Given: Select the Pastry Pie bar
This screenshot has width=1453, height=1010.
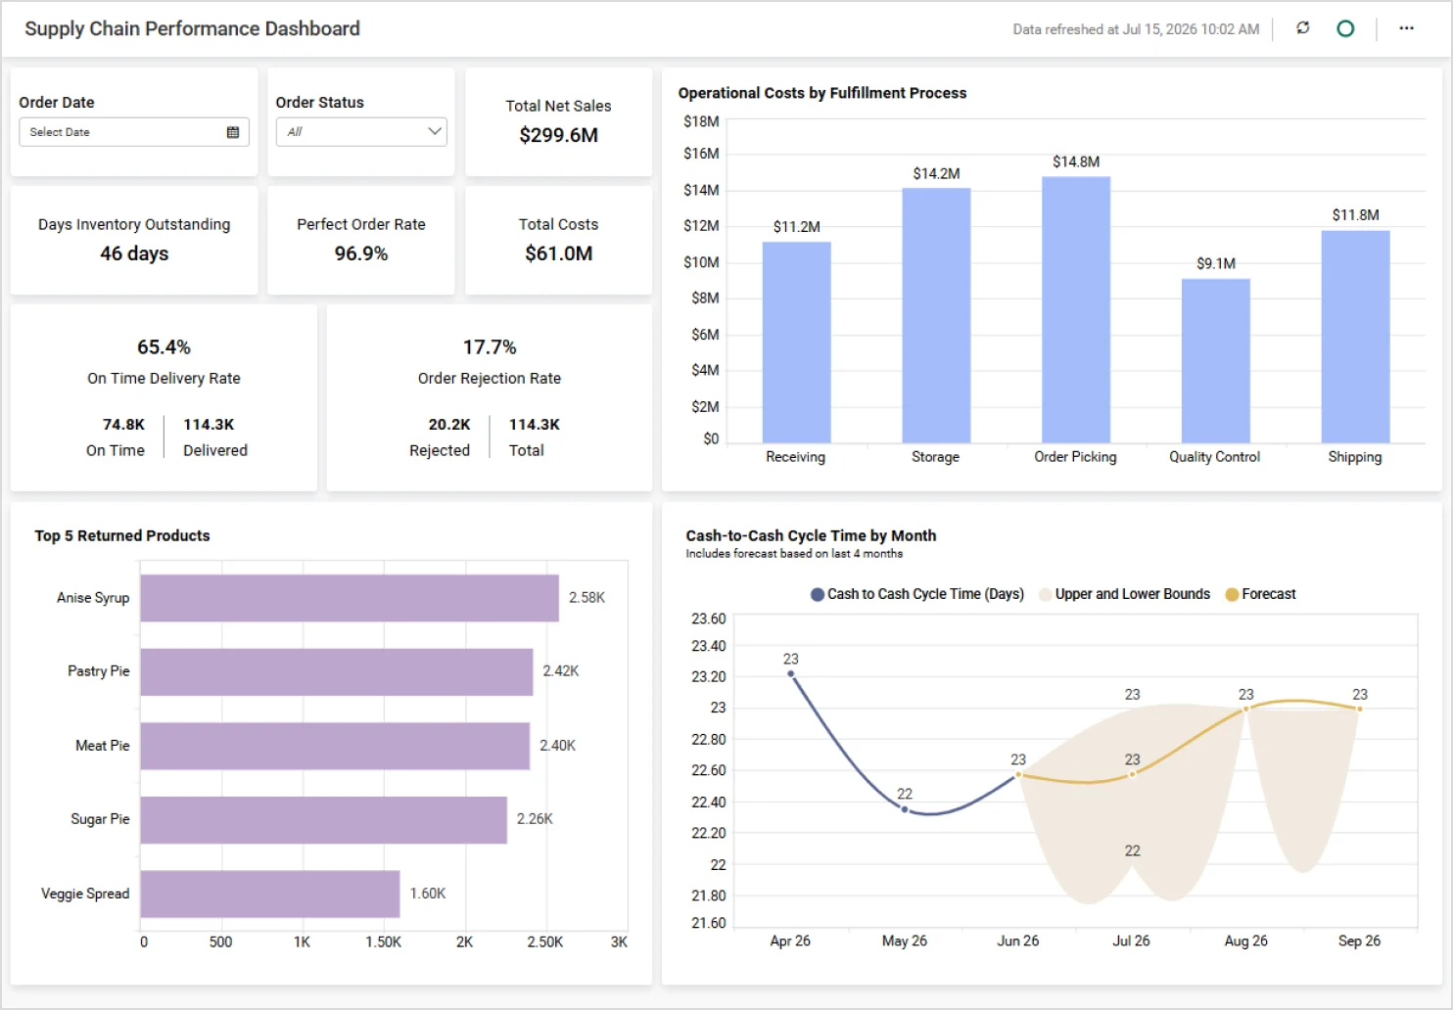Looking at the screenshot, I should point(337,671).
